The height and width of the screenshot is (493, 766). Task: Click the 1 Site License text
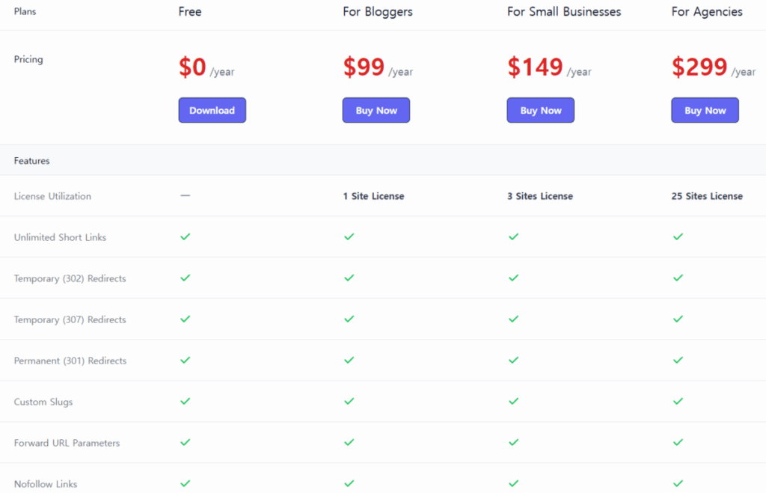373,196
